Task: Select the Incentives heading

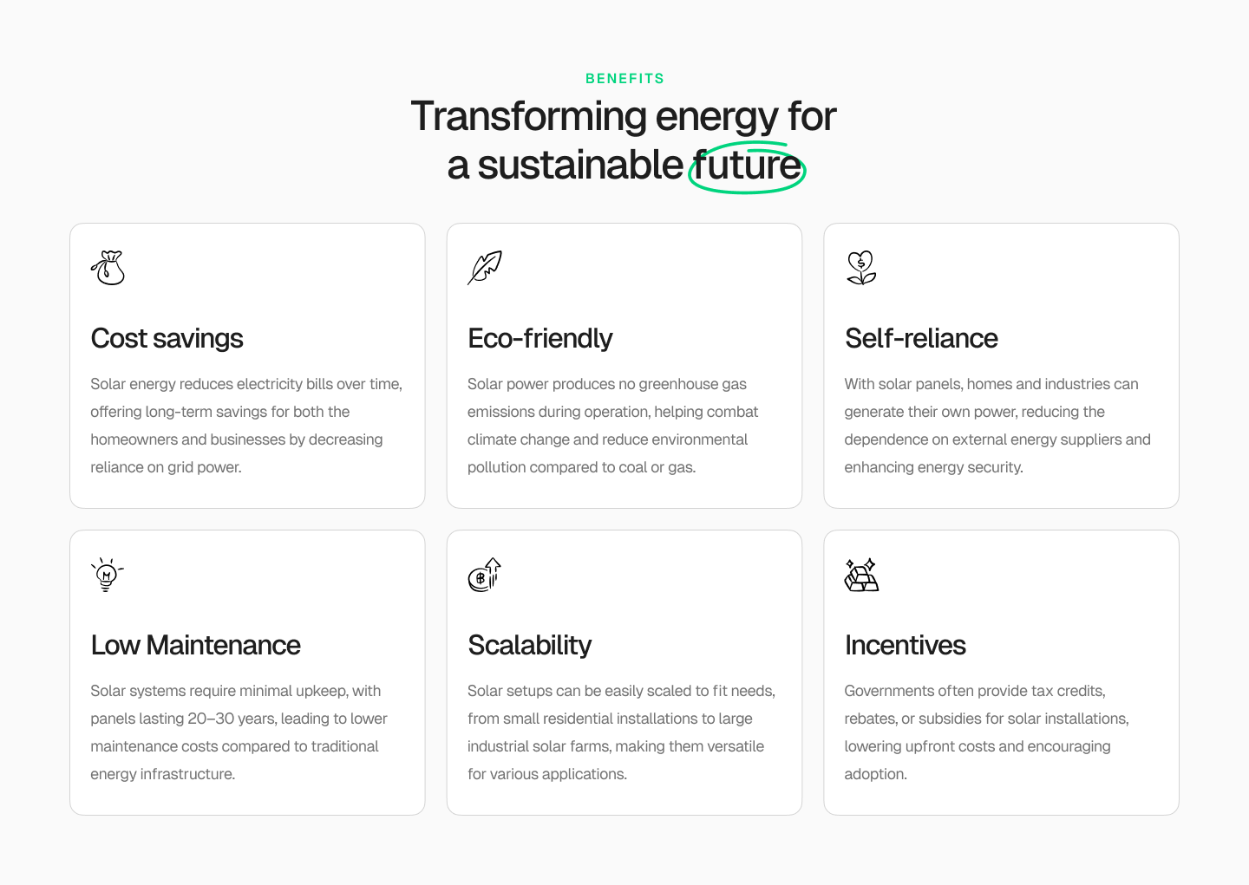Action: click(905, 645)
